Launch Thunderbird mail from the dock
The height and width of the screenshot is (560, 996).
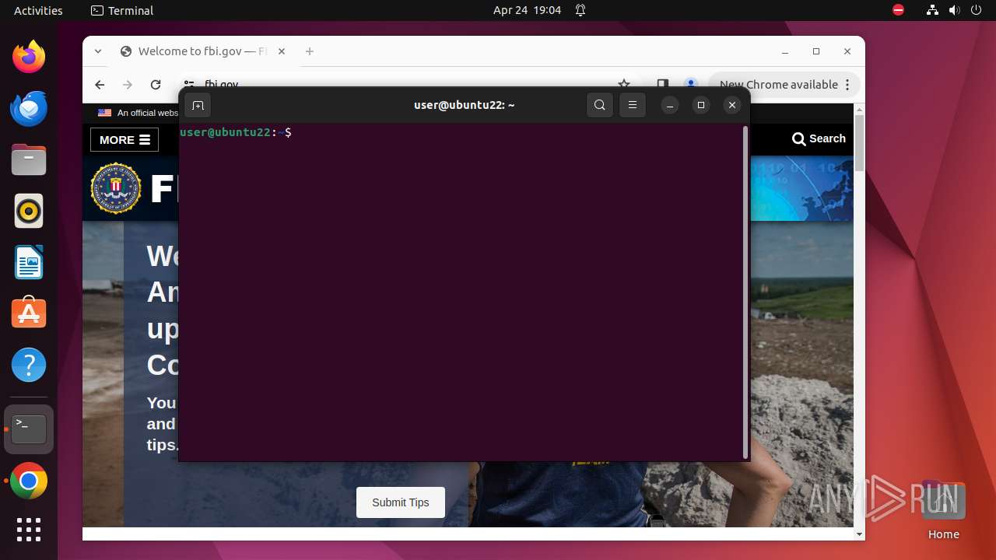point(29,108)
